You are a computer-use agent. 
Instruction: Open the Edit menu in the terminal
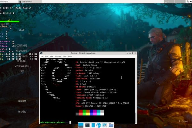click(x=46, y=56)
